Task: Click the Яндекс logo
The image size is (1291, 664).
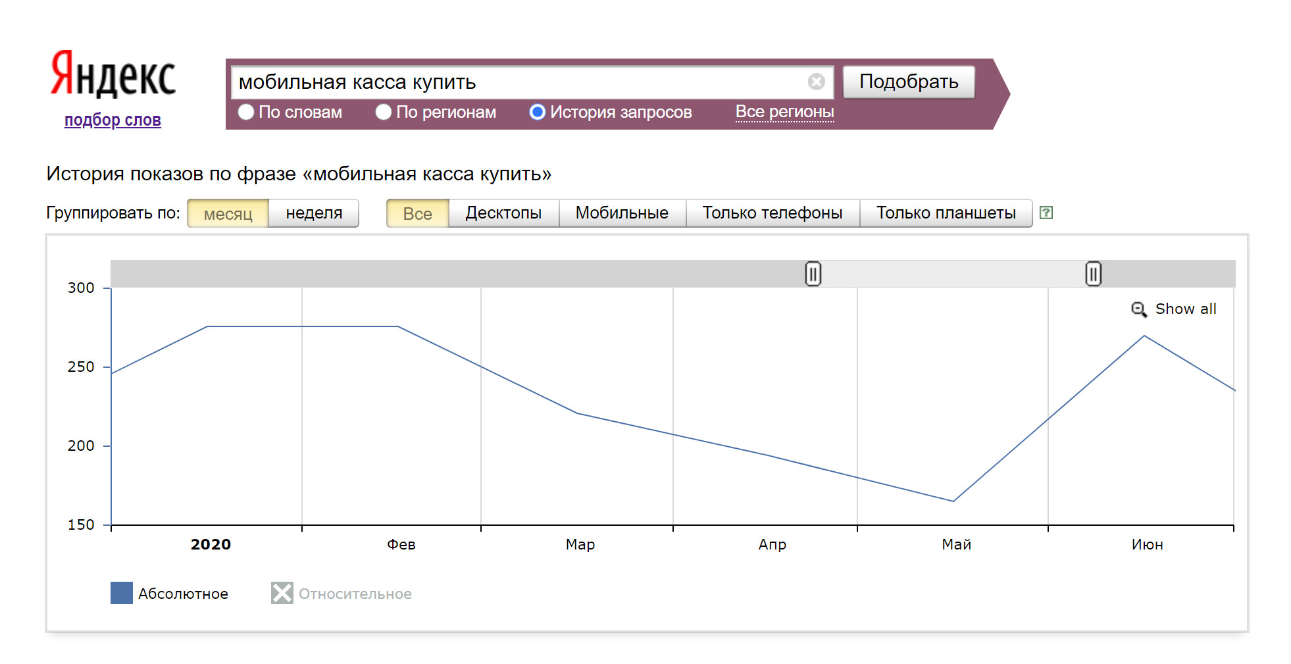Action: click(x=113, y=74)
